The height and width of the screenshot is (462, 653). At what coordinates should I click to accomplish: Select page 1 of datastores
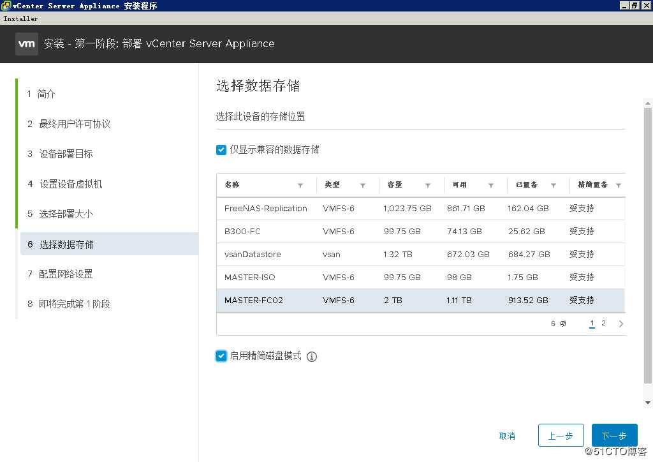point(592,324)
